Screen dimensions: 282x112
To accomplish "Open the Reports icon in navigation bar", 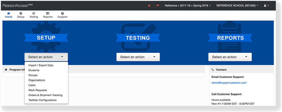I will click(48, 13).
